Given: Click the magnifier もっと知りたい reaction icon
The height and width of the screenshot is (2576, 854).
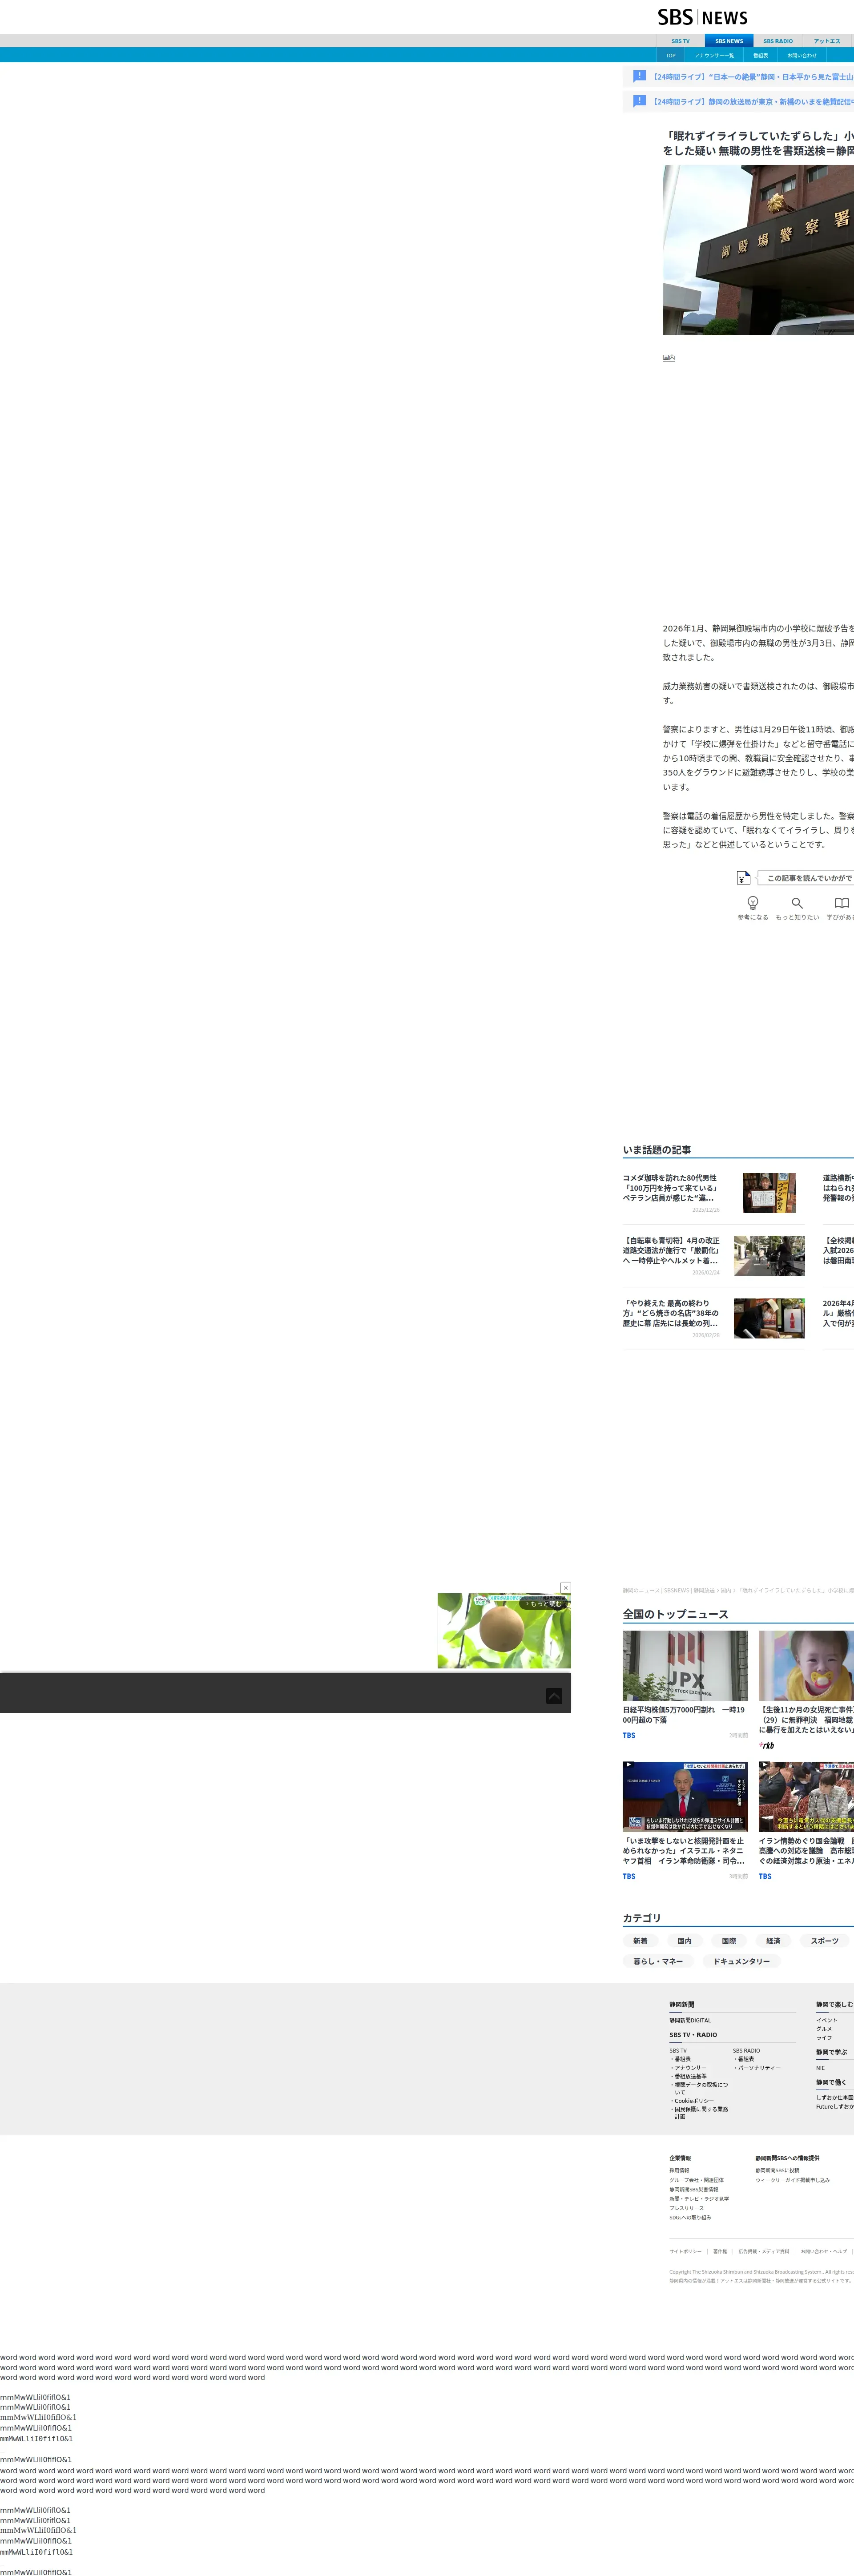Looking at the screenshot, I should (x=797, y=903).
